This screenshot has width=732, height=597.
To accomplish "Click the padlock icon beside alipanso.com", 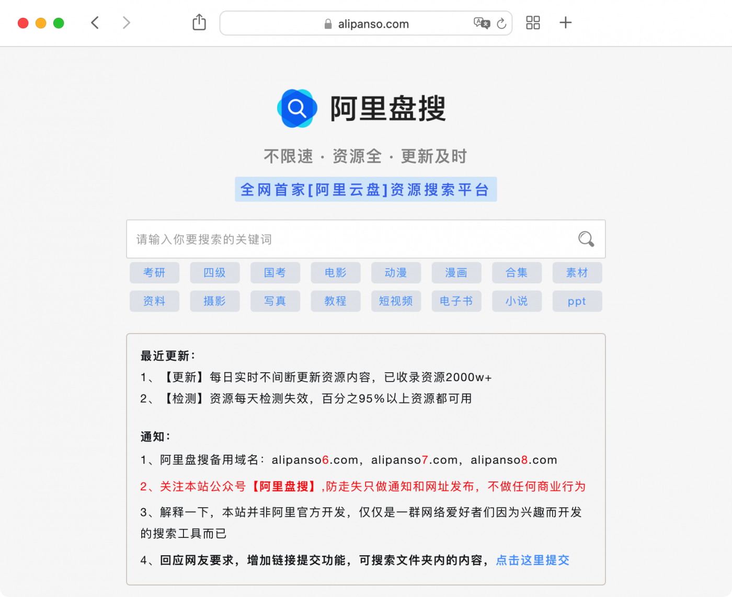I will pyautogui.click(x=328, y=24).
